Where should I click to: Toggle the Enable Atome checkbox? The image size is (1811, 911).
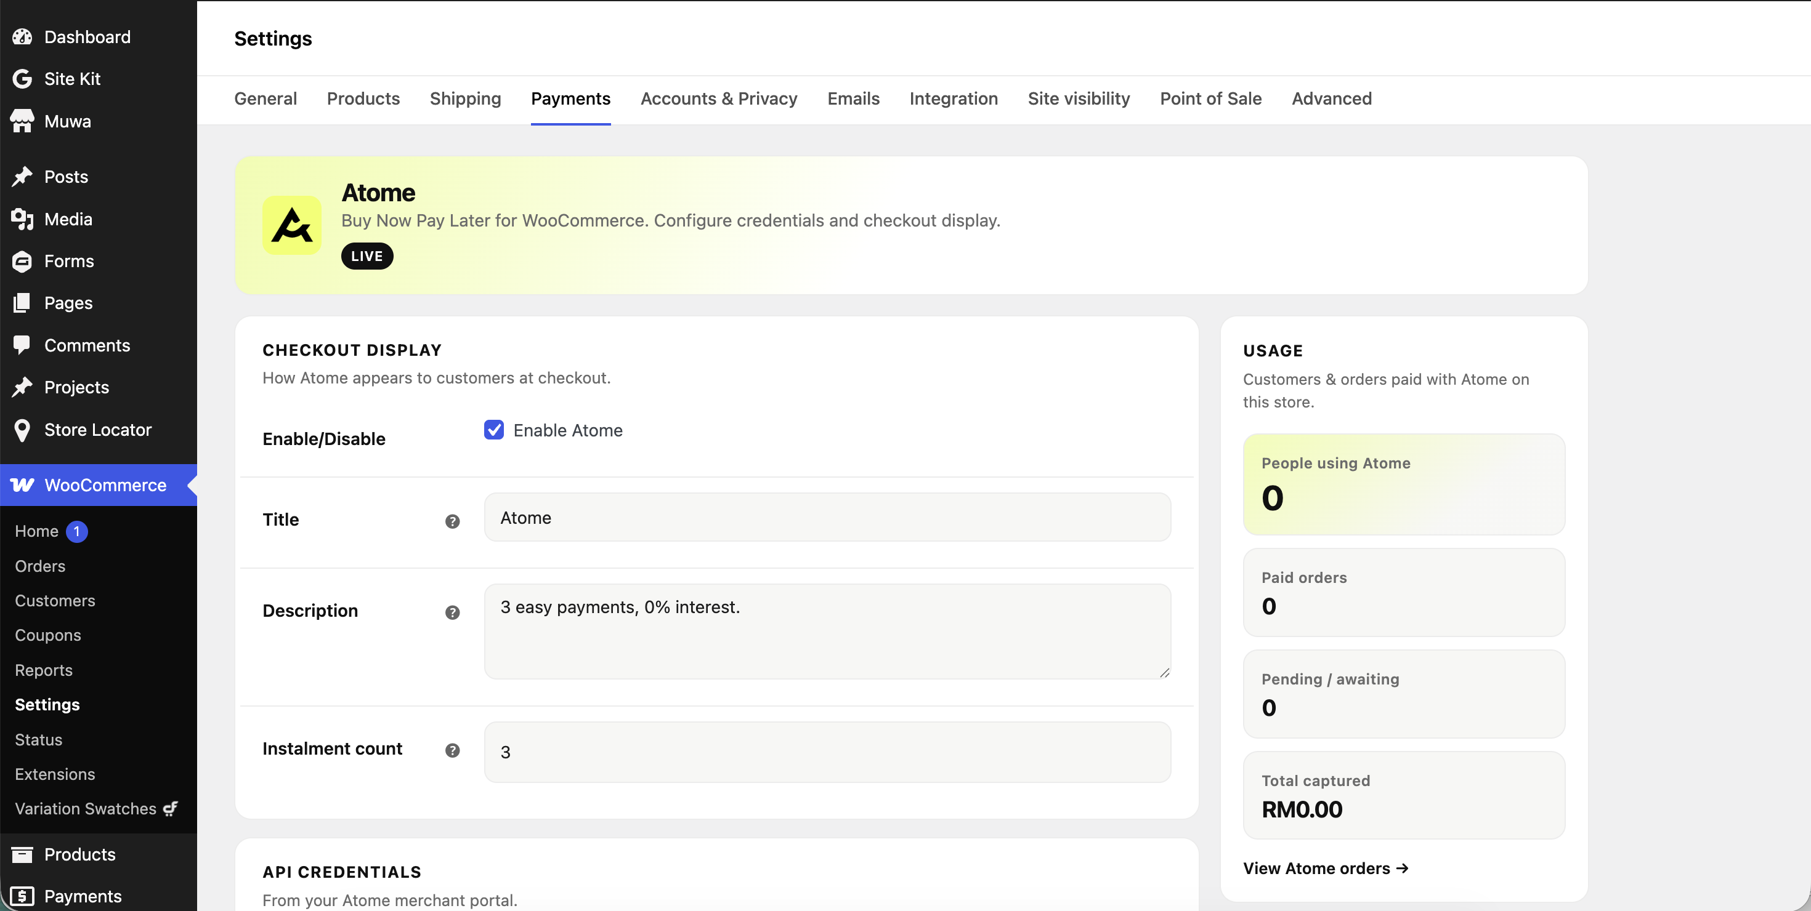pyautogui.click(x=494, y=430)
